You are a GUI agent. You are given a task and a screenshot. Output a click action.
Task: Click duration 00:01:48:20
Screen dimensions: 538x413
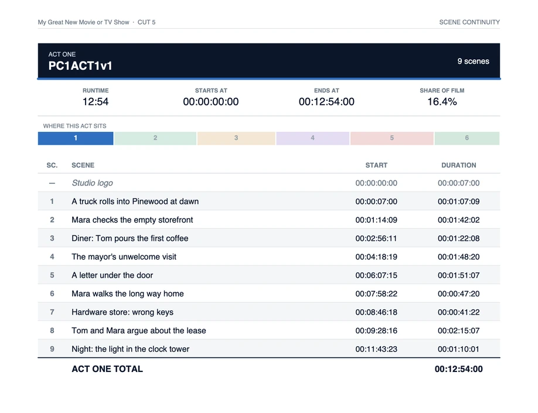[459, 257]
